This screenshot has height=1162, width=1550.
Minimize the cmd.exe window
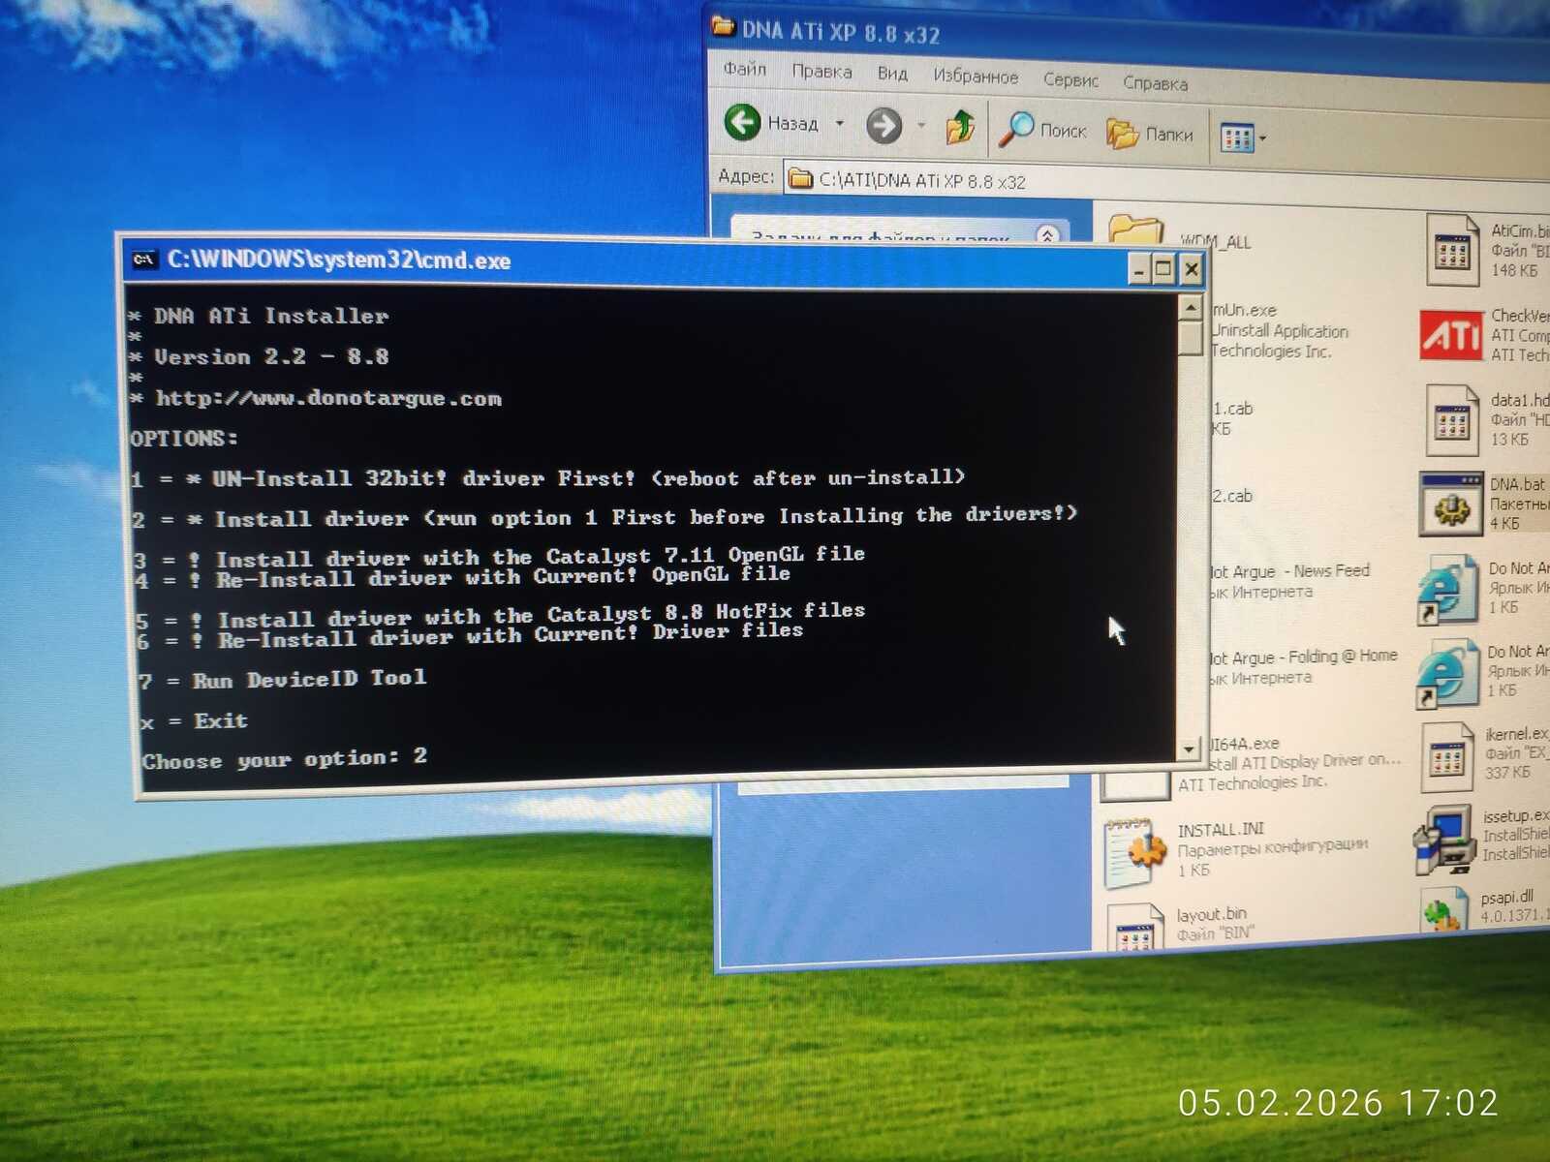pos(1139,267)
